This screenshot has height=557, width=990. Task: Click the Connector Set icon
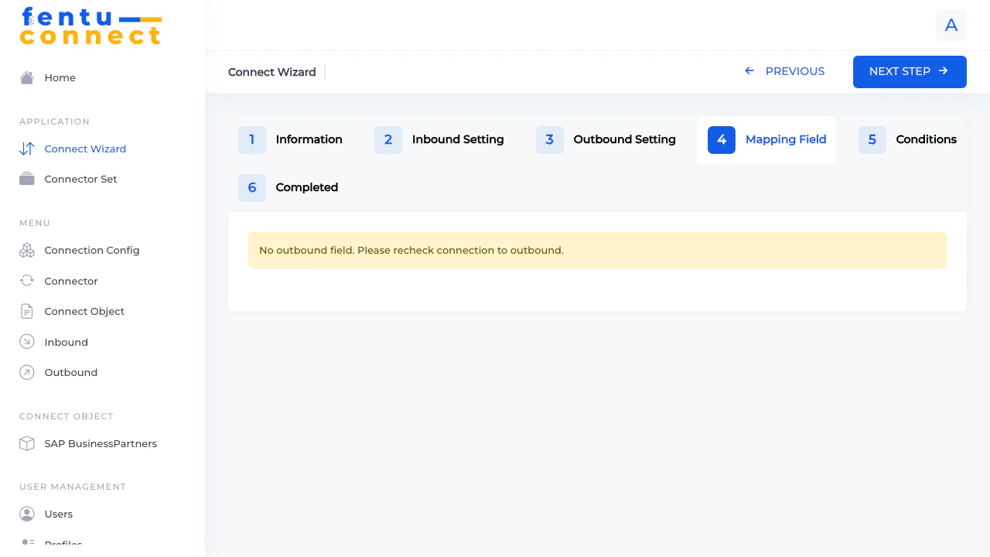pos(27,179)
